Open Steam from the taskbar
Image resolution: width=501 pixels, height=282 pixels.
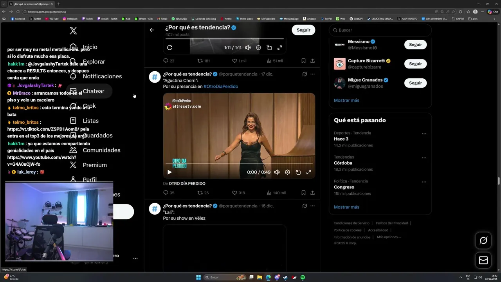(285, 277)
